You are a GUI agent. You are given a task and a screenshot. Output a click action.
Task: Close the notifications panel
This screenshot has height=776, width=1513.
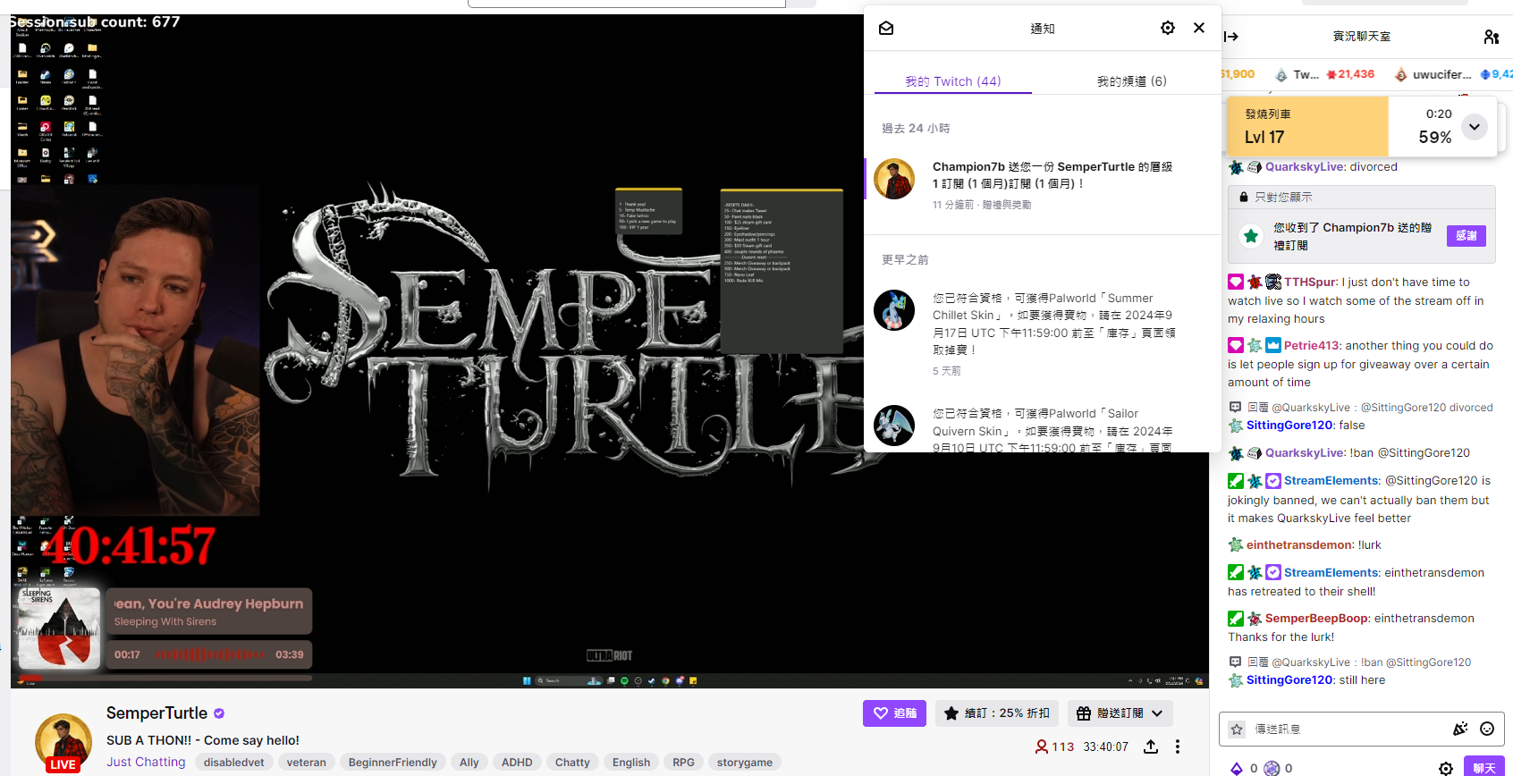[x=1199, y=29]
